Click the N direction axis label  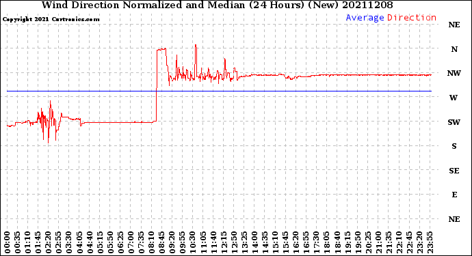pyautogui.click(x=454, y=49)
